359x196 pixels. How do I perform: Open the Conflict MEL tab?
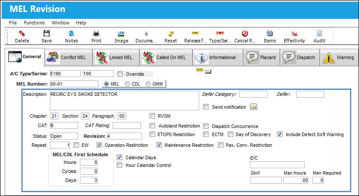pyautogui.click(x=68, y=57)
